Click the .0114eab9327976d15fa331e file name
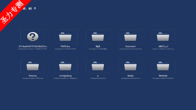 [x=33, y=46]
